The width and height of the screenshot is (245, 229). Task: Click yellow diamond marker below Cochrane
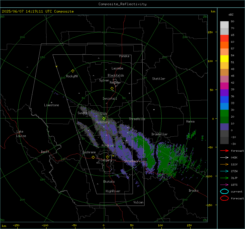pos(93,157)
